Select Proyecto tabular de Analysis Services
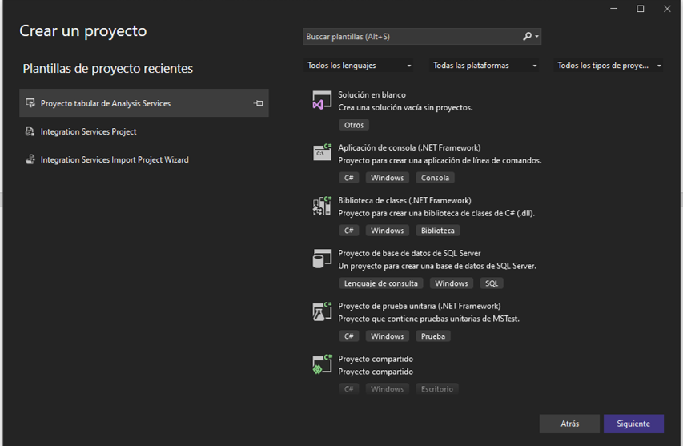Viewport: 683px width, 446px height. (144, 103)
